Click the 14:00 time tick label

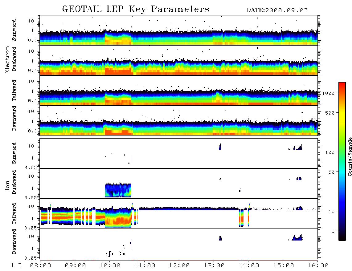tap(249, 266)
